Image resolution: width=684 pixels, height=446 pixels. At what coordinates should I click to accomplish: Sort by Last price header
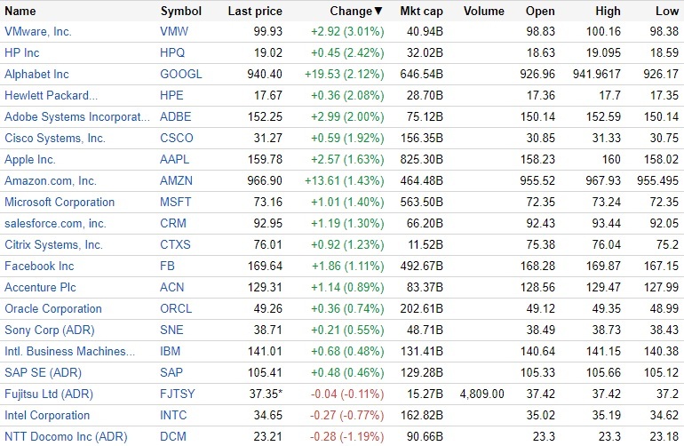click(x=255, y=12)
